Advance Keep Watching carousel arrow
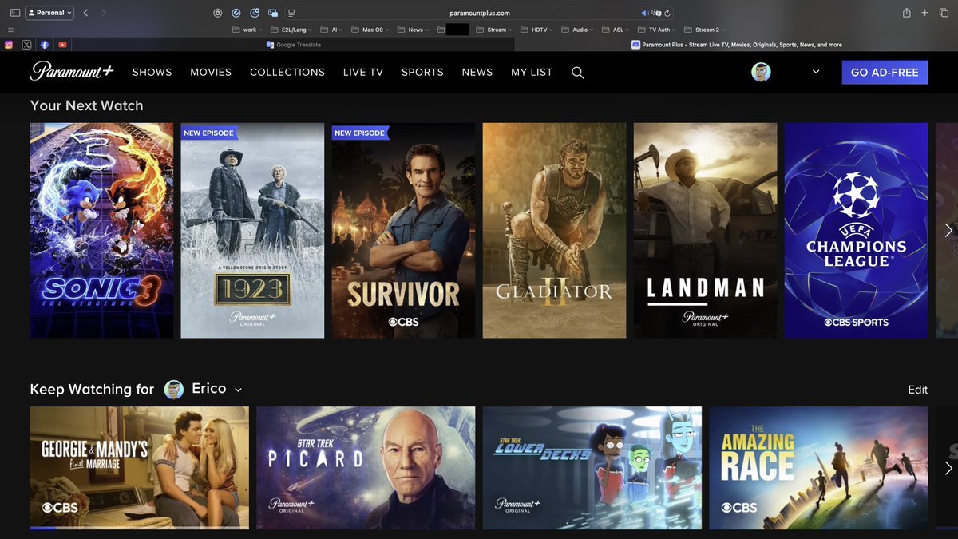The width and height of the screenshot is (958, 539). tap(948, 468)
